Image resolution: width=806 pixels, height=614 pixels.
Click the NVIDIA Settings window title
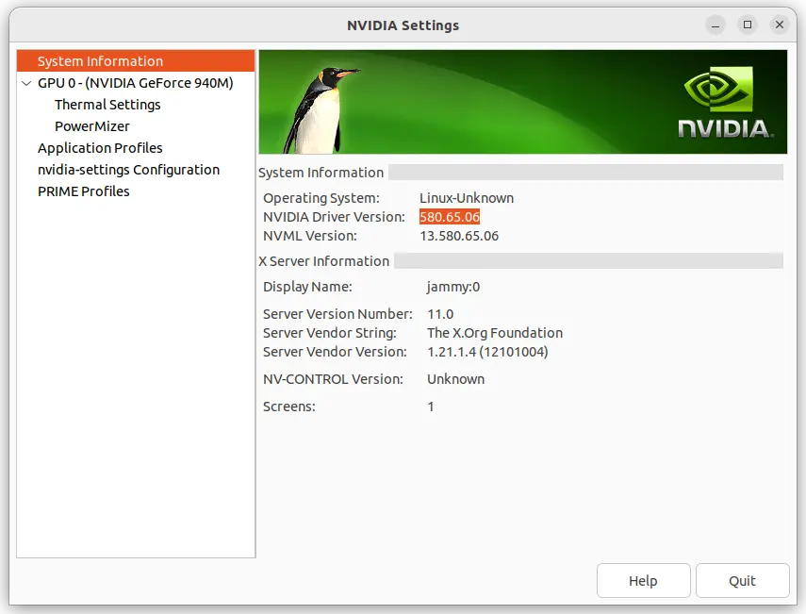[x=403, y=25]
